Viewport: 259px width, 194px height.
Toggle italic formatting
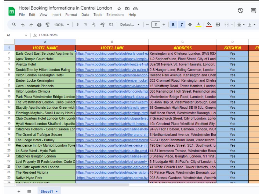click(182, 25)
